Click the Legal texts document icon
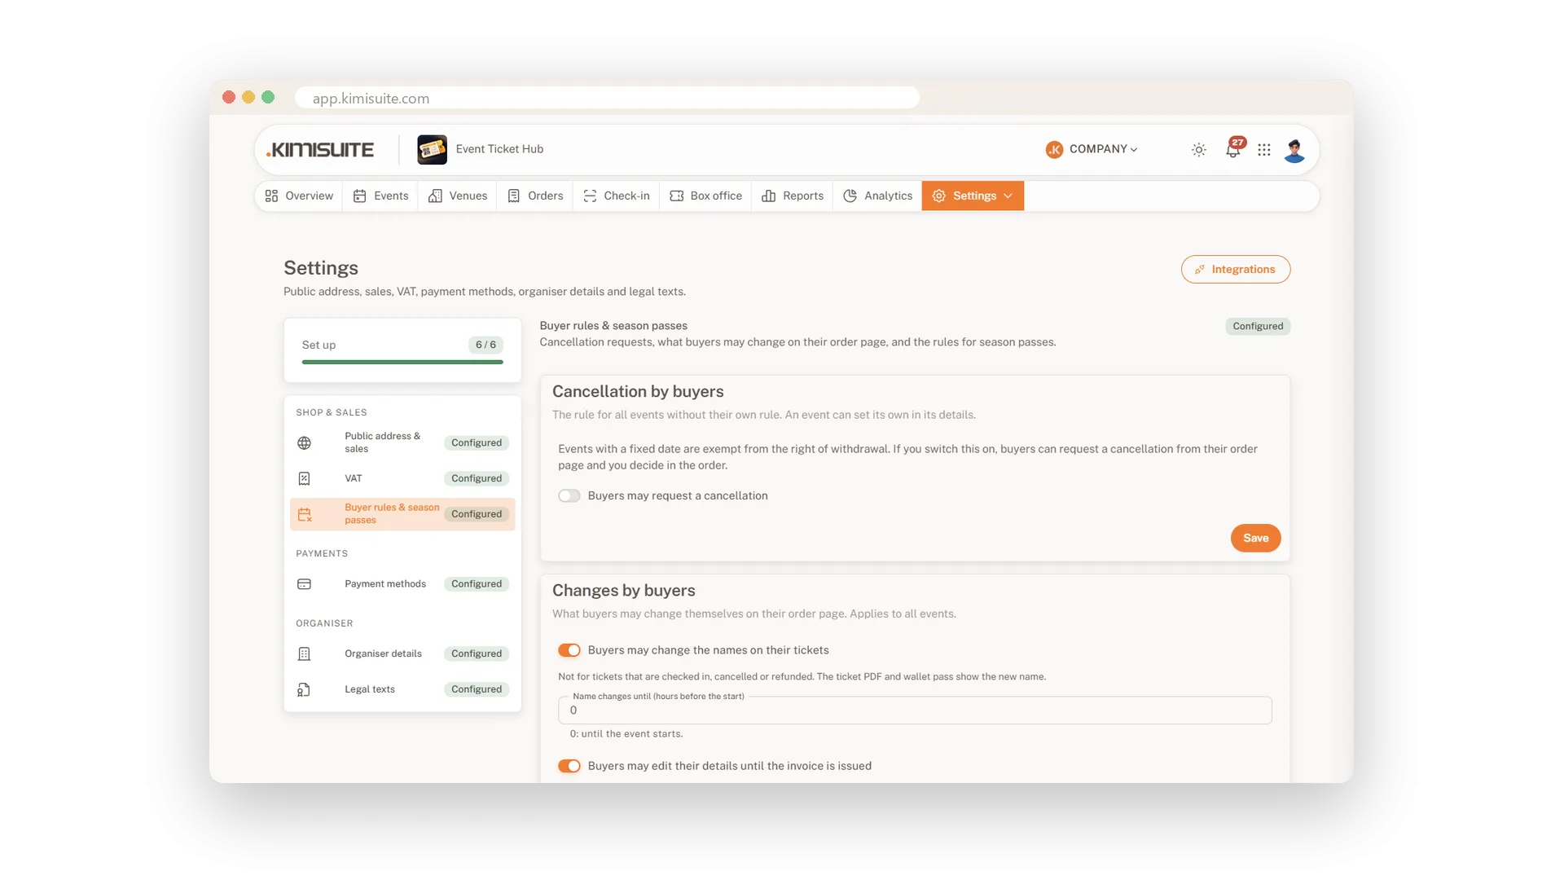This screenshot has width=1564, height=880. (x=304, y=689)
